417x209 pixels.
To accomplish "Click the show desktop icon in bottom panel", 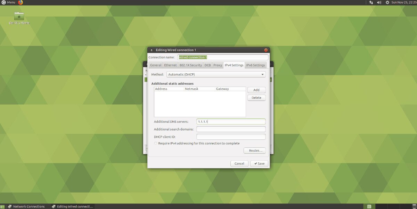I will [x=2, y=207].
